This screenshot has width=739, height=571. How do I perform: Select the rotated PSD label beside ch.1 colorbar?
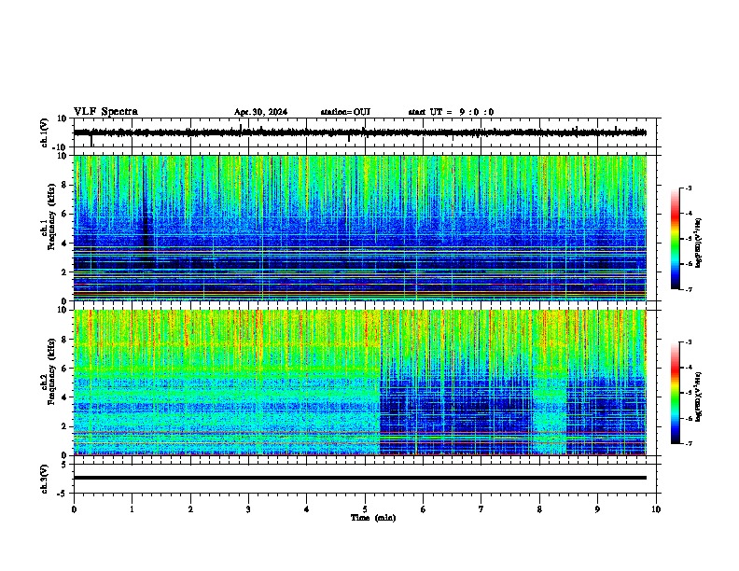[699, 244]
